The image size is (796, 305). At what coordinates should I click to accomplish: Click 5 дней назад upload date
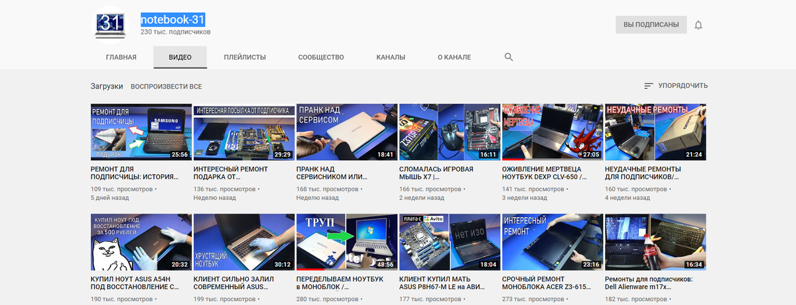110,198
